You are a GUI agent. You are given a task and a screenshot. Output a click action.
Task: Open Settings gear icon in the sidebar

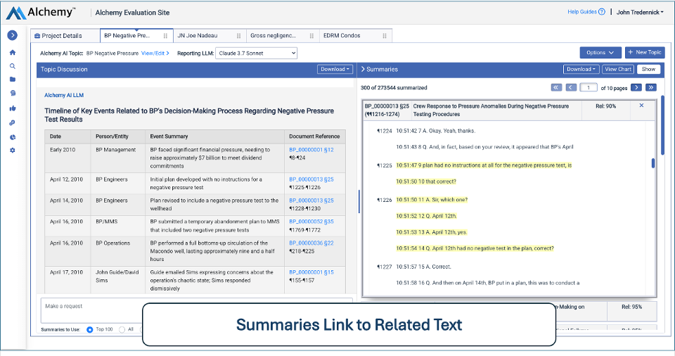coord(13,151)
